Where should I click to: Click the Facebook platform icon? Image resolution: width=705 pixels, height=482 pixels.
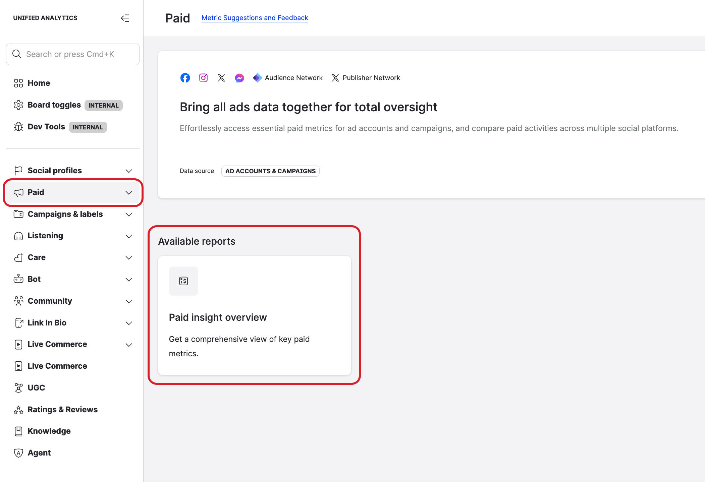coord(185,77)
